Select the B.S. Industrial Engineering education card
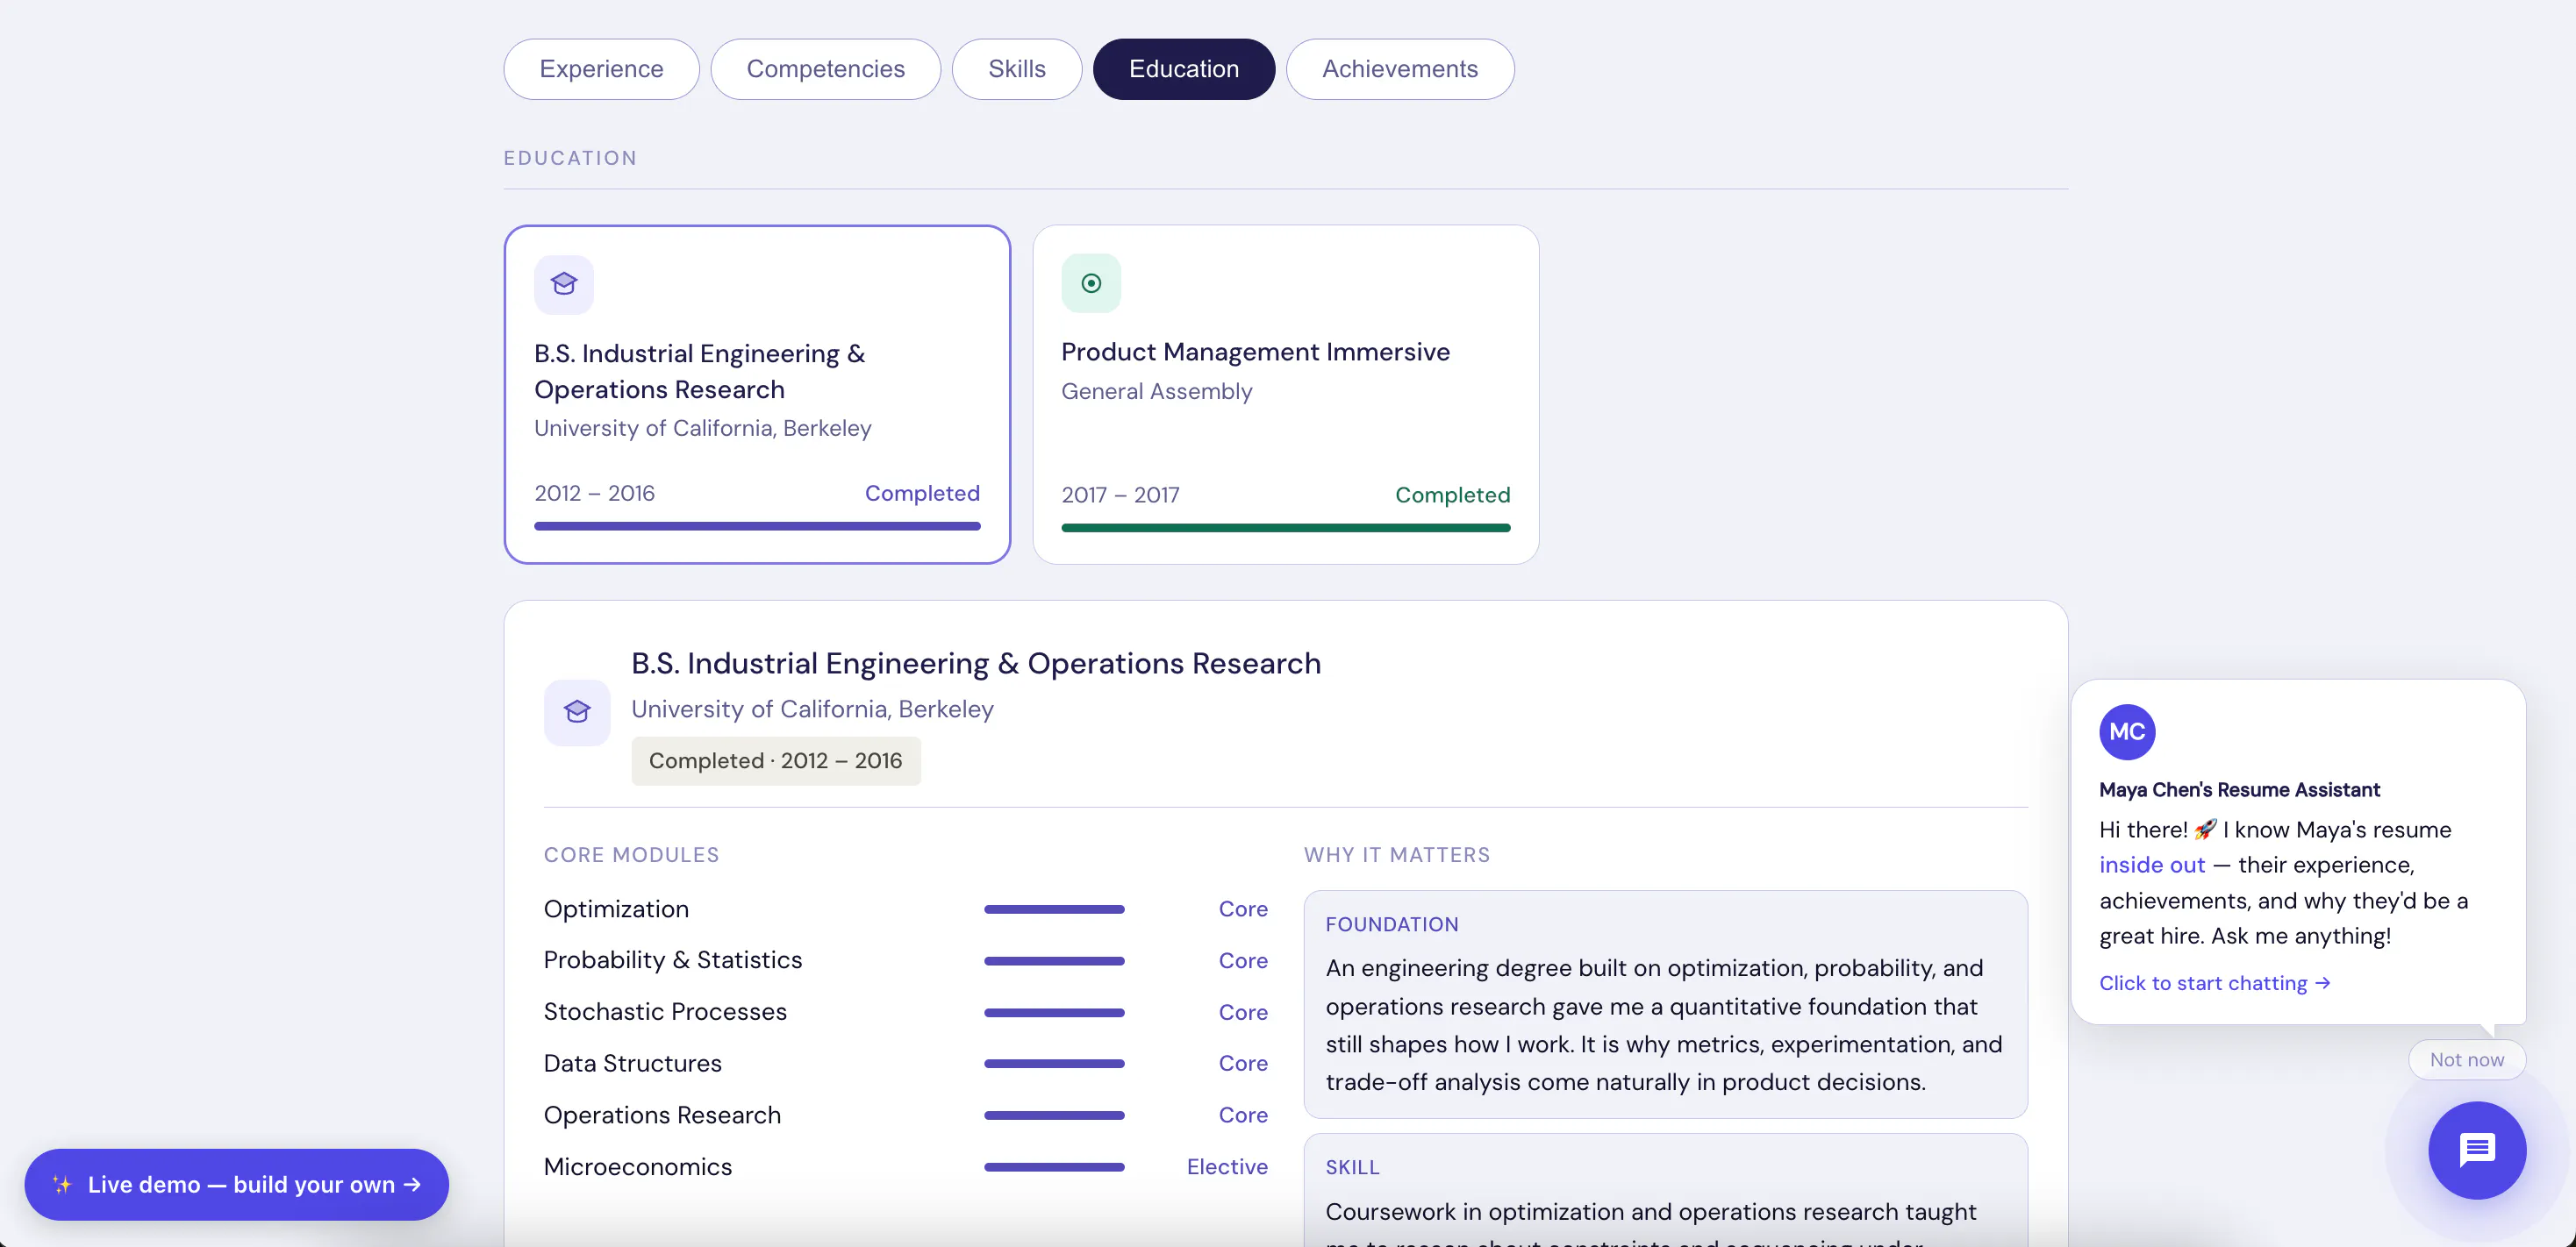The height and width of the screenshot is (1247, 2576). (757, 395)
